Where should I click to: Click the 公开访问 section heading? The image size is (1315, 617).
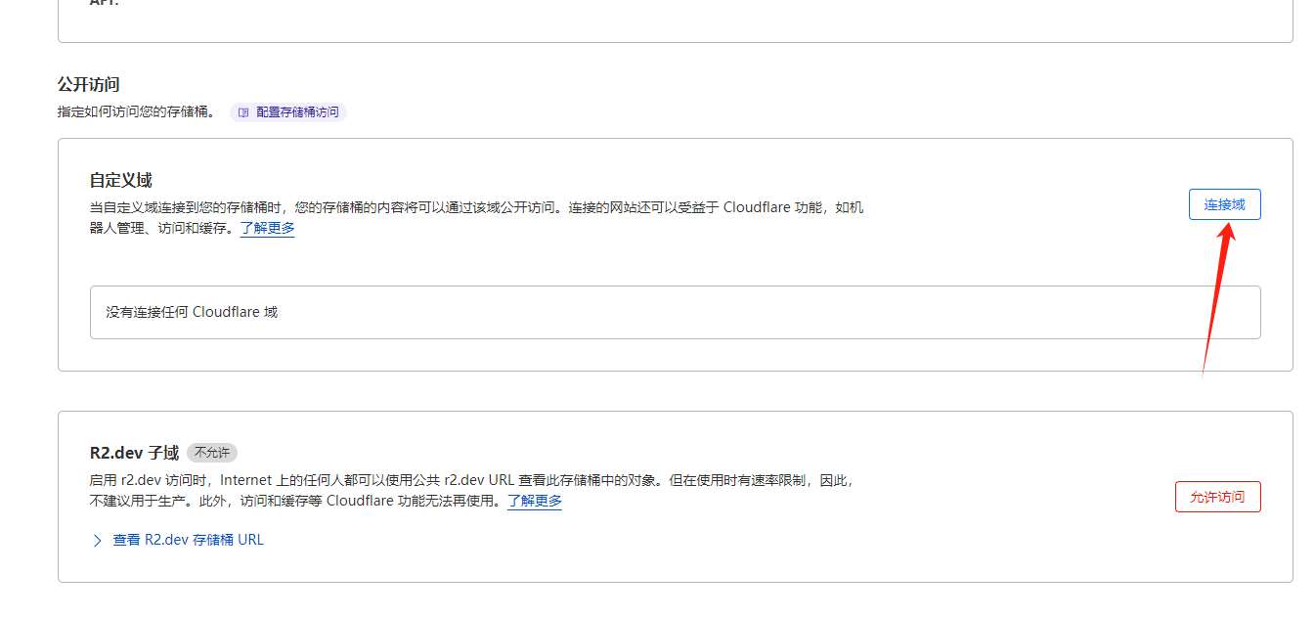[x=89, y=85]
